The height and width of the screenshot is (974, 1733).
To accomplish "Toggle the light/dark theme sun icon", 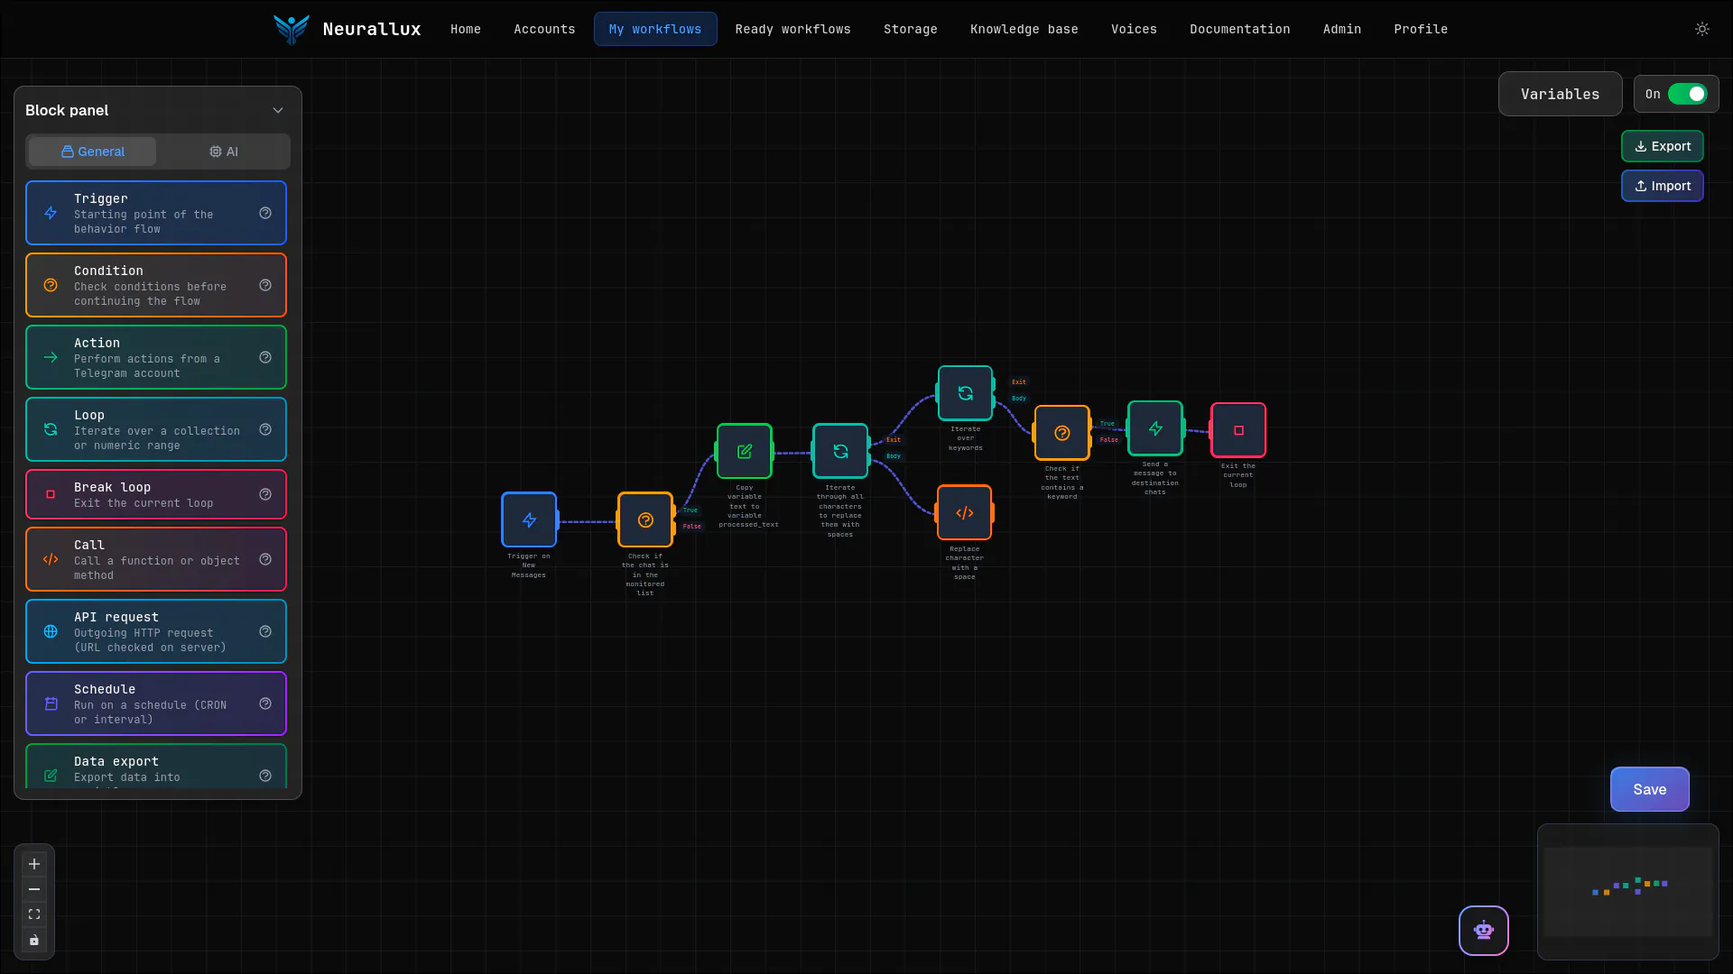I will coord(1702,29).
